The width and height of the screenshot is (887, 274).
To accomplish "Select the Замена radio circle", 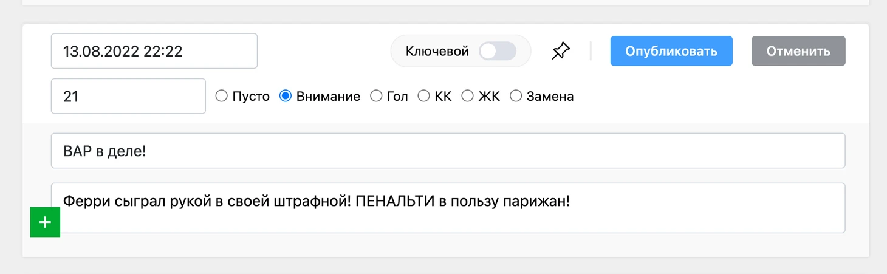I will [515, 96].
